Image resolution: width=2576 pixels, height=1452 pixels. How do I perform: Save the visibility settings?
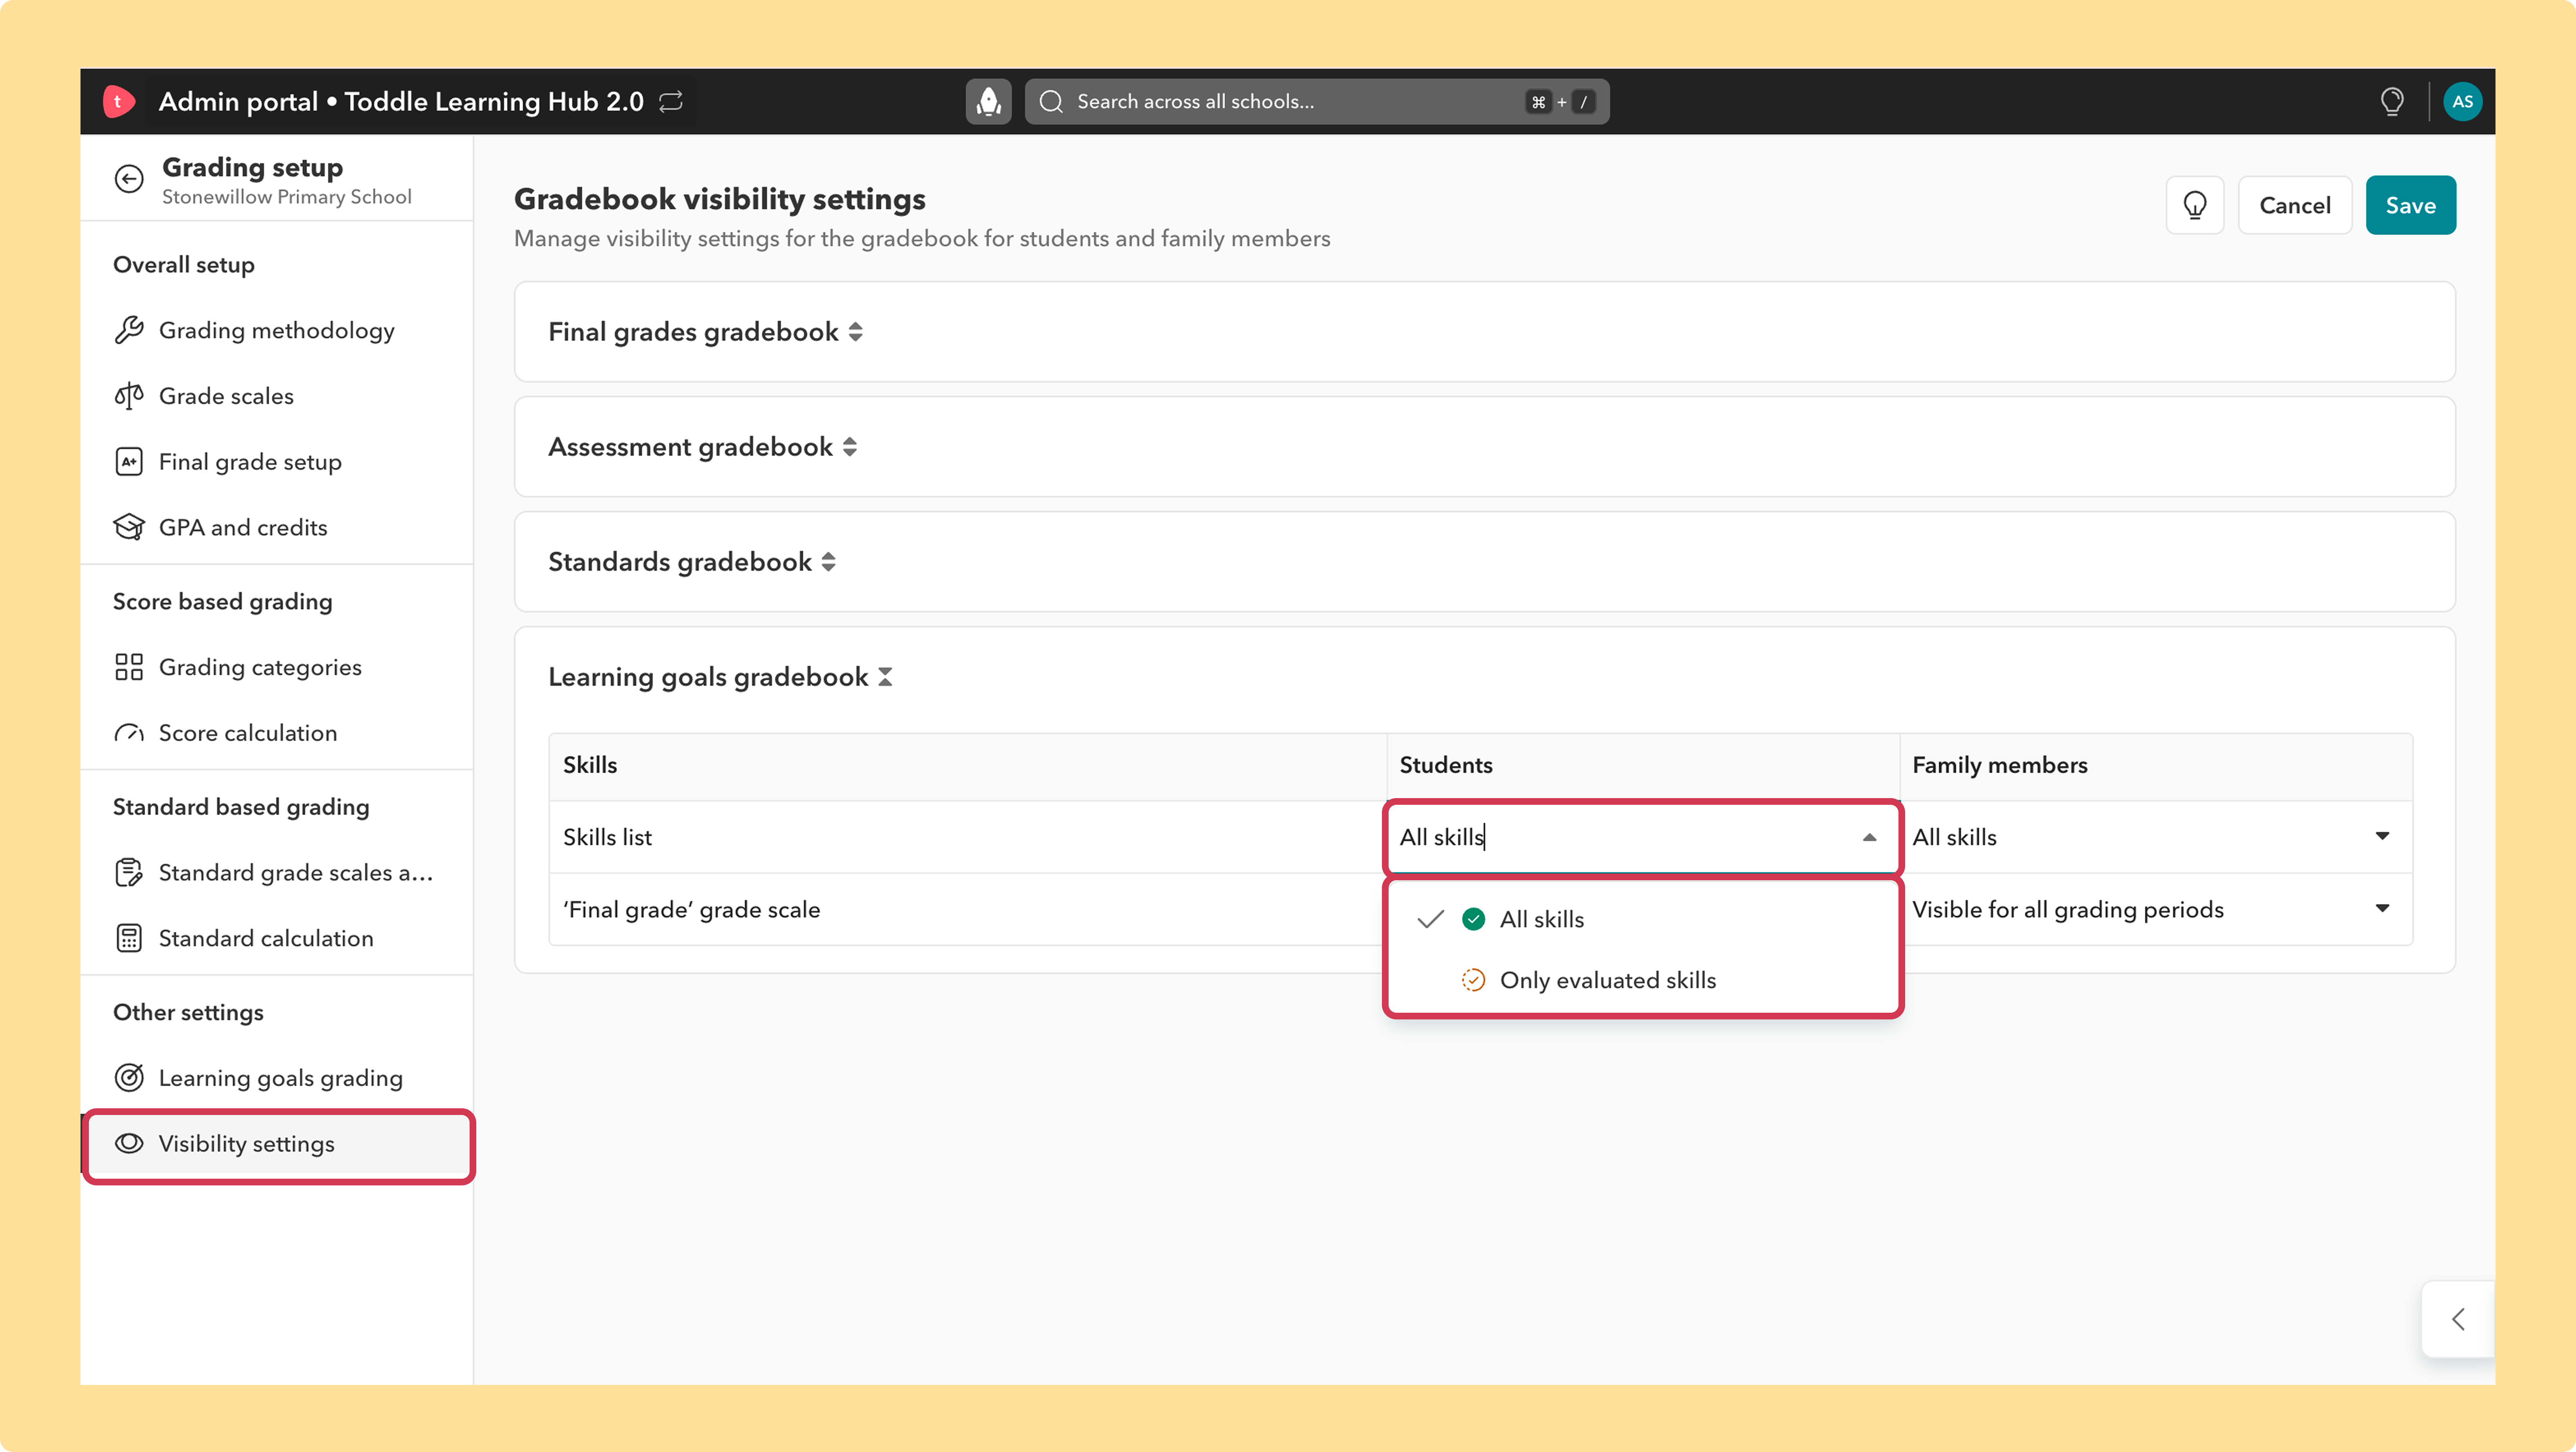pos(2410,205)
